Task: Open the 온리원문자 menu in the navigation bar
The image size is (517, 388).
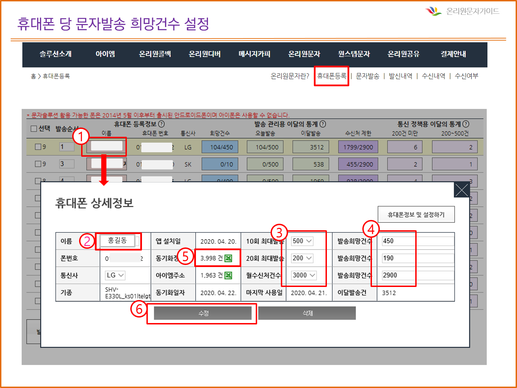Action: click(x=304, y=54)
